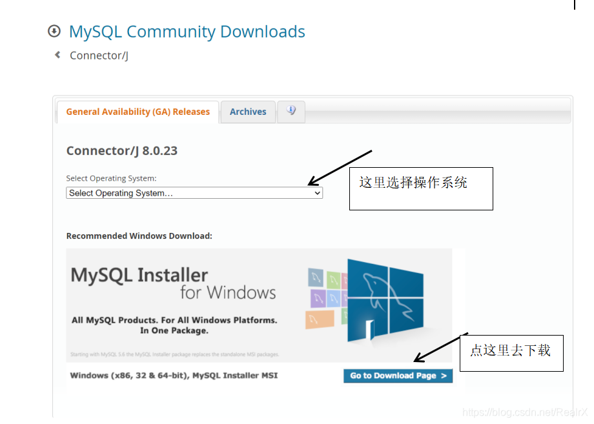Switch to the Archives tab

pos(248,112)
